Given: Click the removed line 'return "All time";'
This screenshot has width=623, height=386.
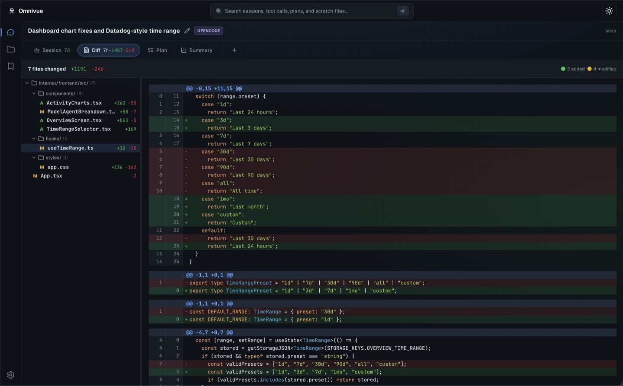Looking at the screenshot, I should (382, 191).
